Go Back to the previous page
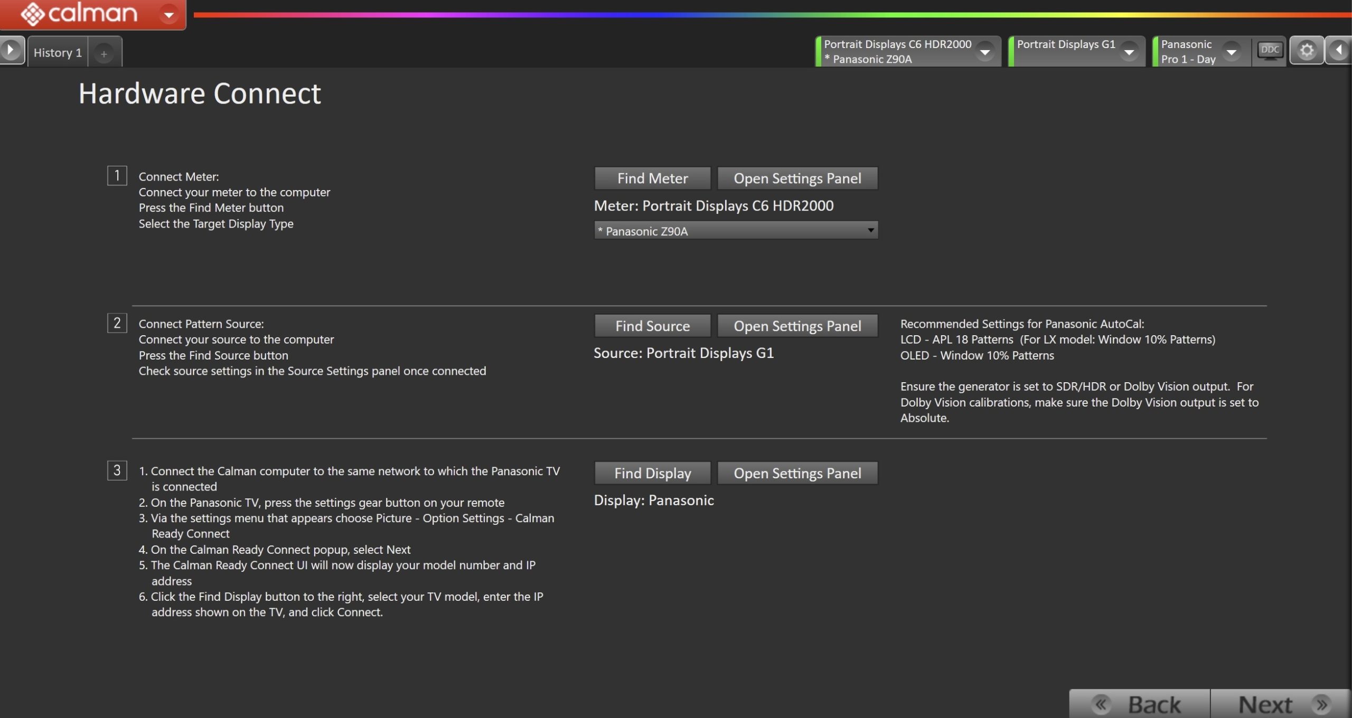 click(x=1139, y=704)
